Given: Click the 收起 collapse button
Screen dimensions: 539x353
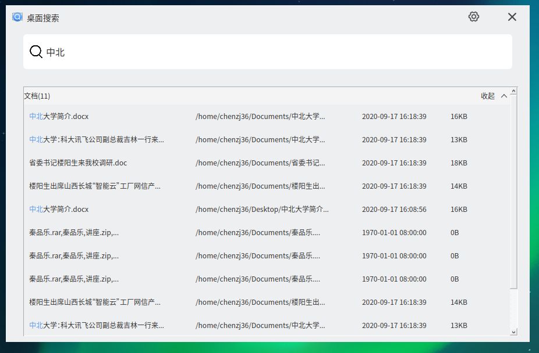Looking at the screenshot, I should click(x=488, y=96).
